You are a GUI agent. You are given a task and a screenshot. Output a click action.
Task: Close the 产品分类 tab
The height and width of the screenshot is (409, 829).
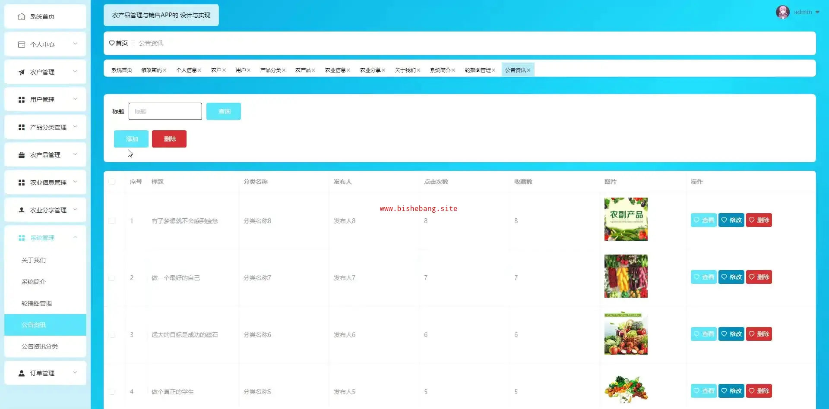[x=284, y=70]
